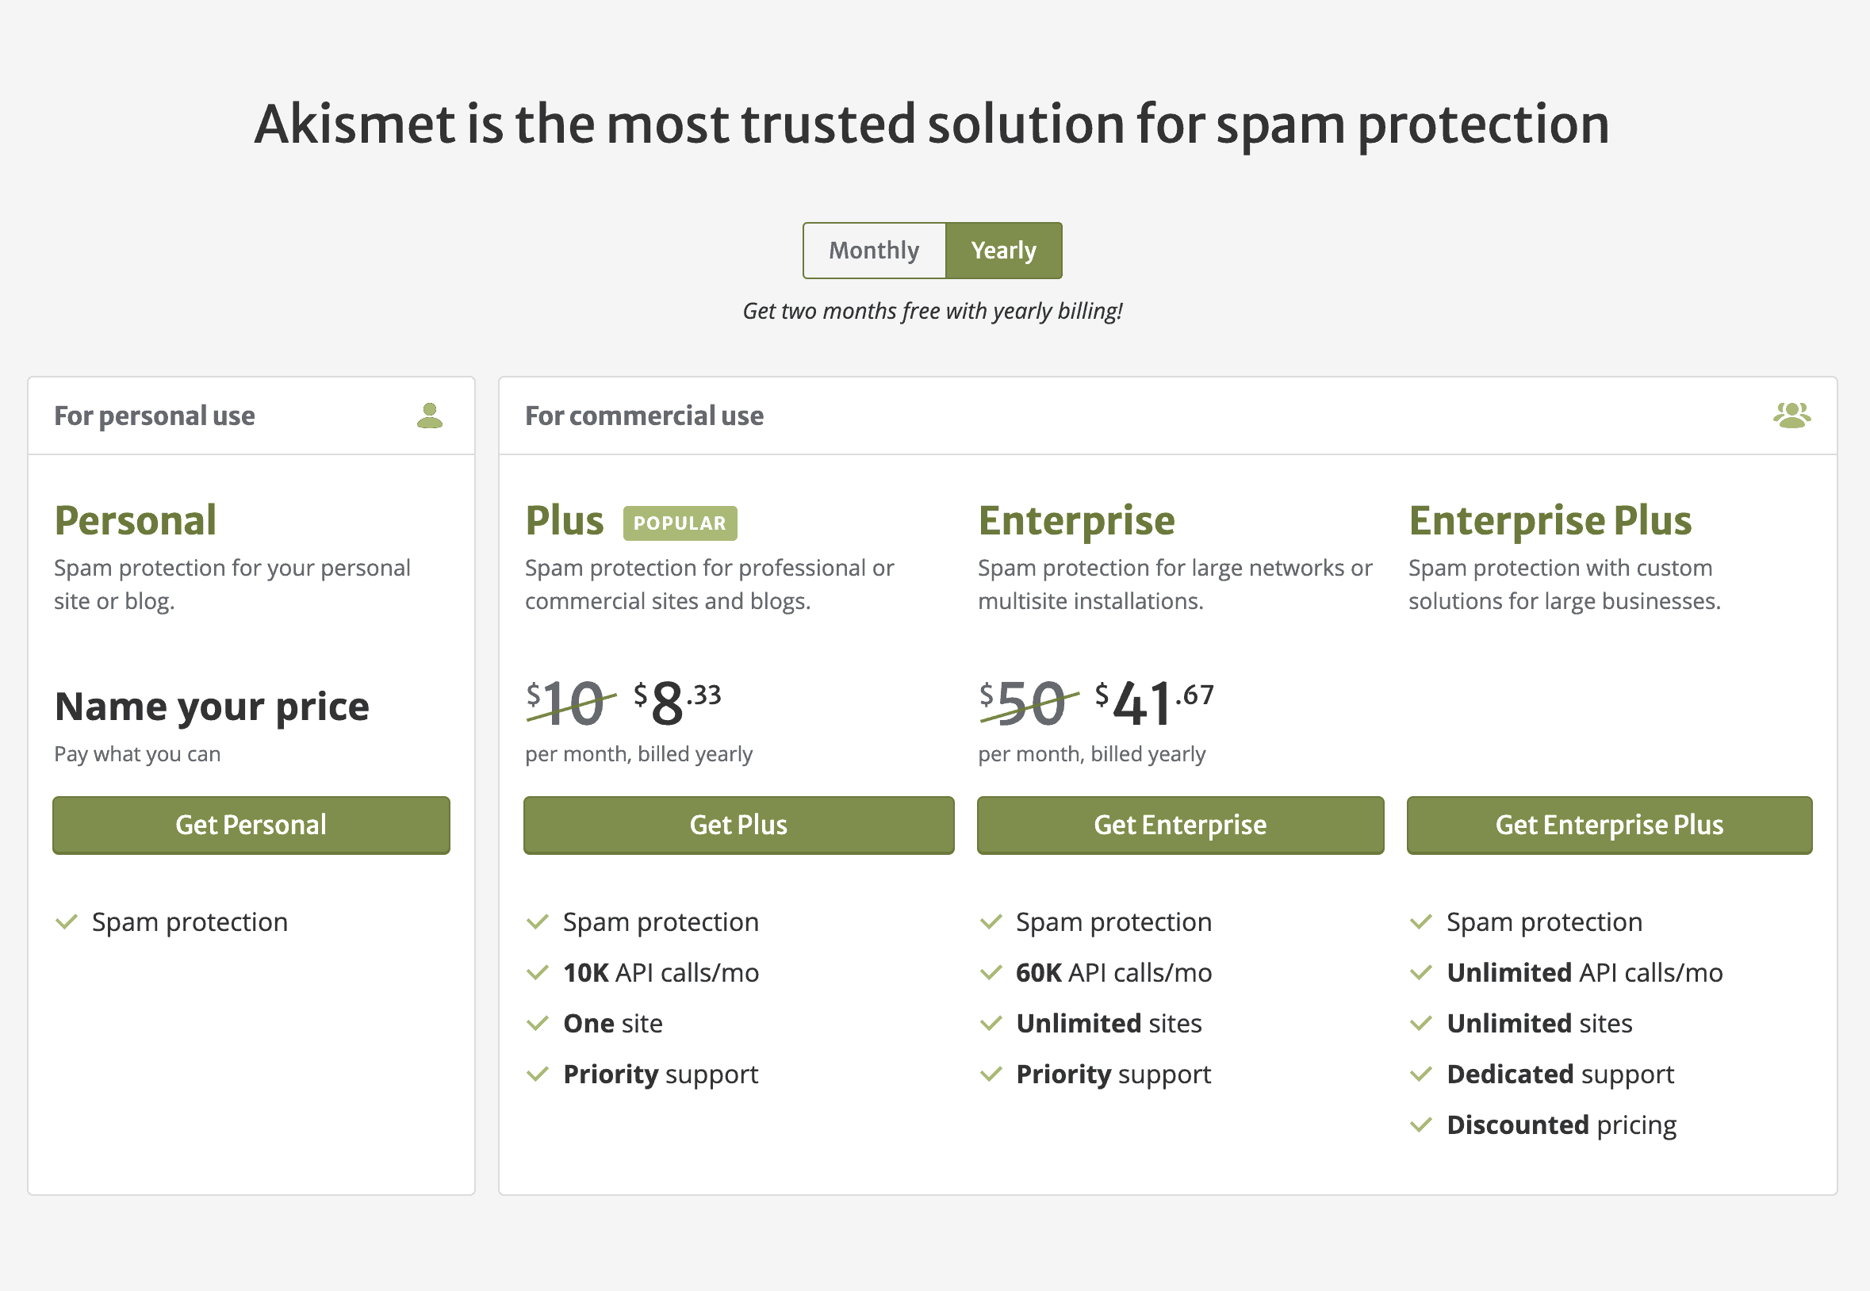Click the Get Enterprise button

1180,825
